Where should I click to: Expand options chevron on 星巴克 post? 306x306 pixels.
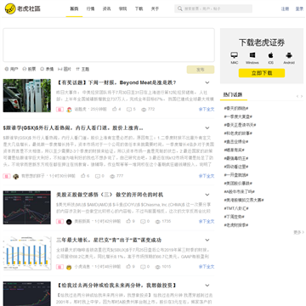pos(207,241)
